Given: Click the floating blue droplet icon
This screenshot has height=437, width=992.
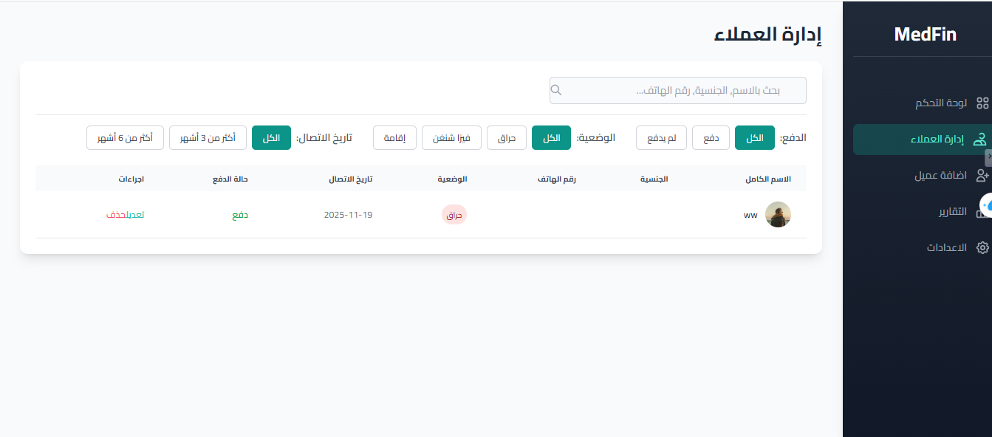Looking at the screenshot, I should tap(986, 206).
